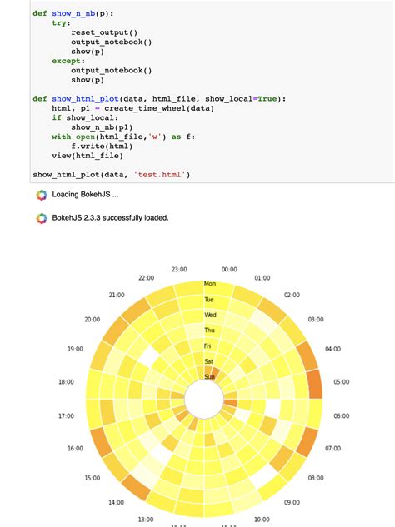
Task: Click the "html, p1 = create_time_wheel(data)" line
Action: (x=132, y=108)
